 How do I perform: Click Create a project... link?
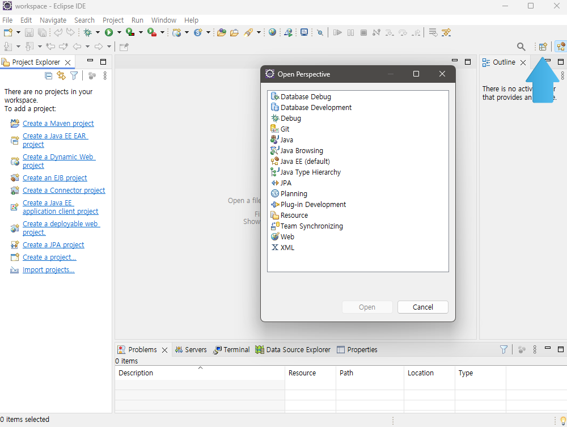(49, 257)
